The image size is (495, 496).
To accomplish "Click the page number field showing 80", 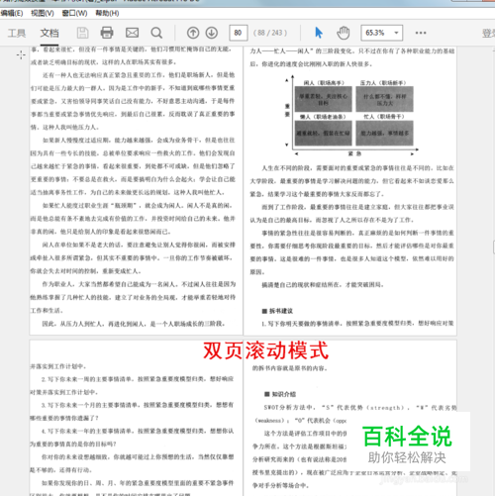I will pyautogui.click(x=239, y=33).
